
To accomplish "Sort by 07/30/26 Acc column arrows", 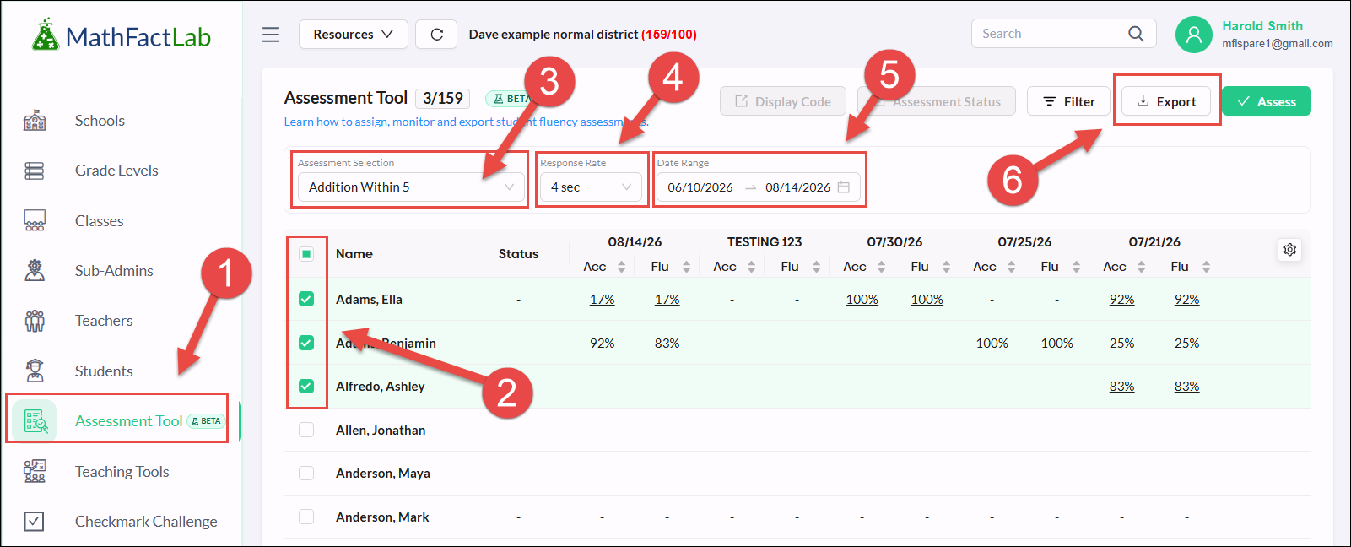I will [x=882, y=267].
